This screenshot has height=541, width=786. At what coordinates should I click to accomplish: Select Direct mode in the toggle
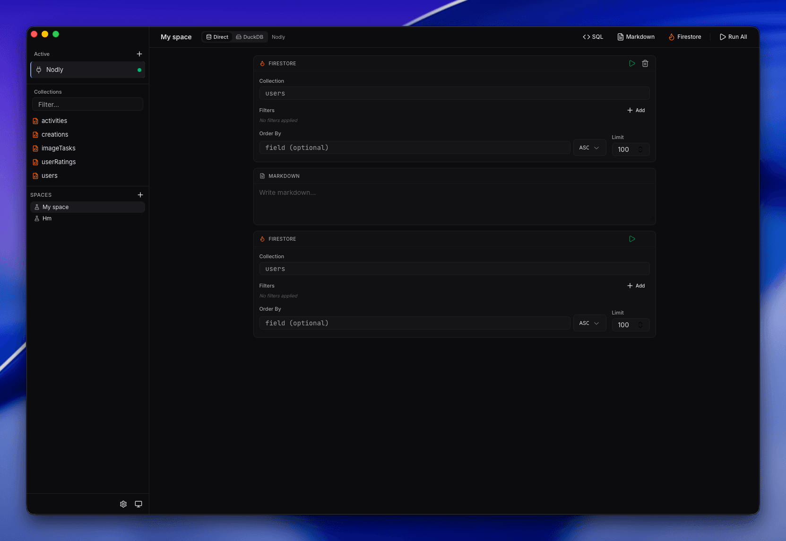(216, 36)
